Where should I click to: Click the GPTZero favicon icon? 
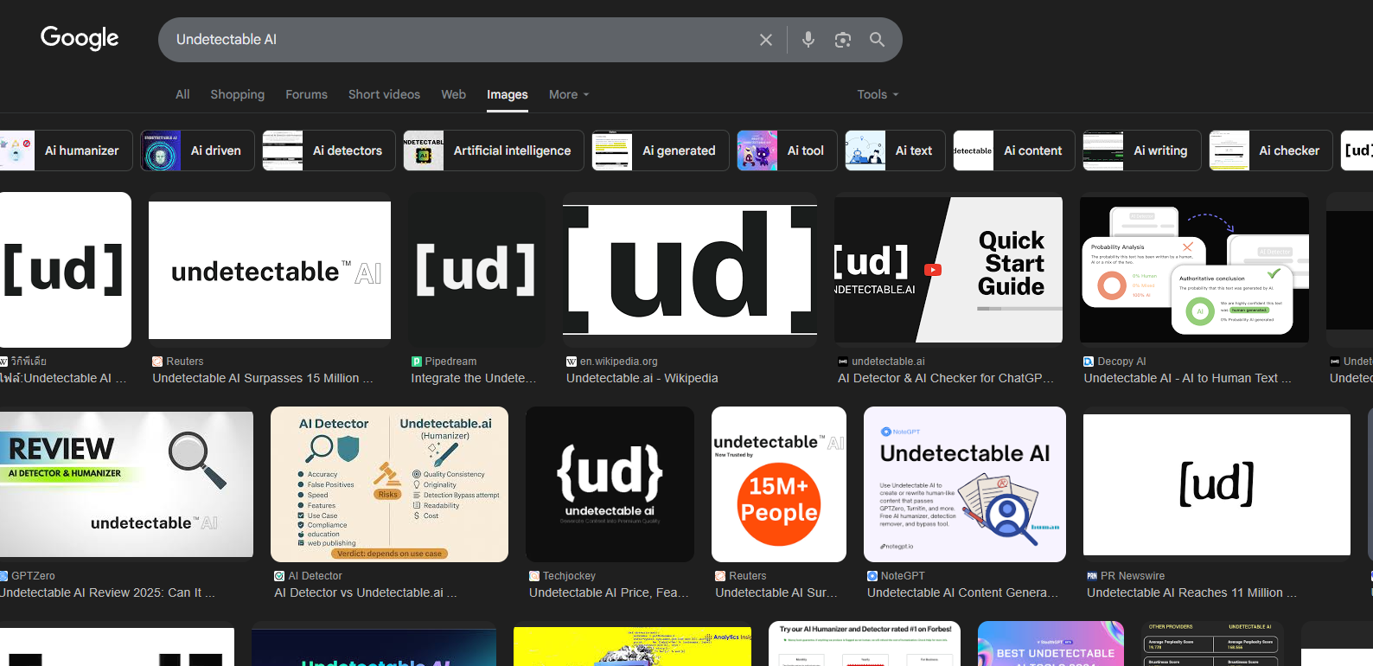tap(3, 576)
